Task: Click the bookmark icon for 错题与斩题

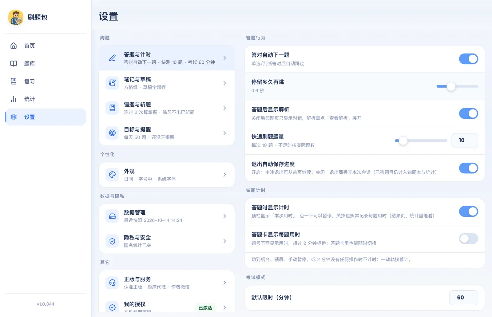Action: pos(112,108)
